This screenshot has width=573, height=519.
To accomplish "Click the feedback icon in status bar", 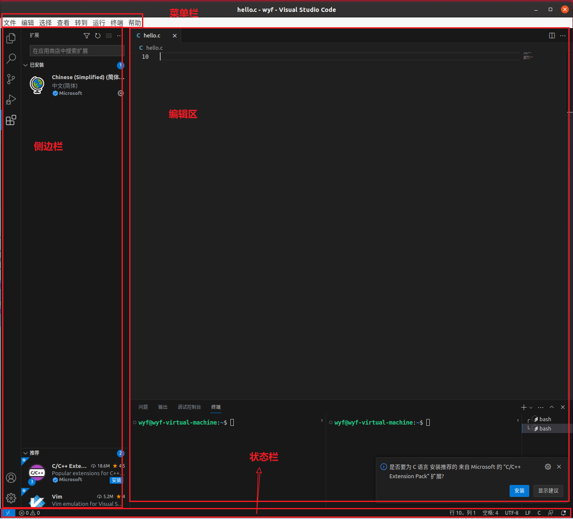I will click(550, 513).
